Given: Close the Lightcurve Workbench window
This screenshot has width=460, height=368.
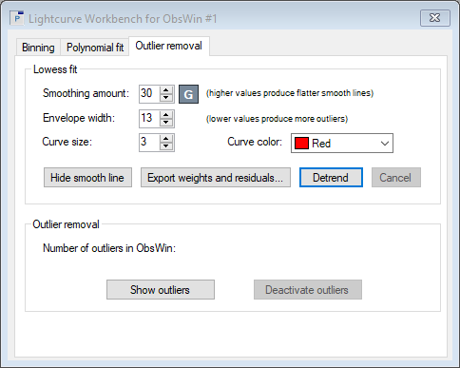Looking at the screenshot, I should point(435,18).
